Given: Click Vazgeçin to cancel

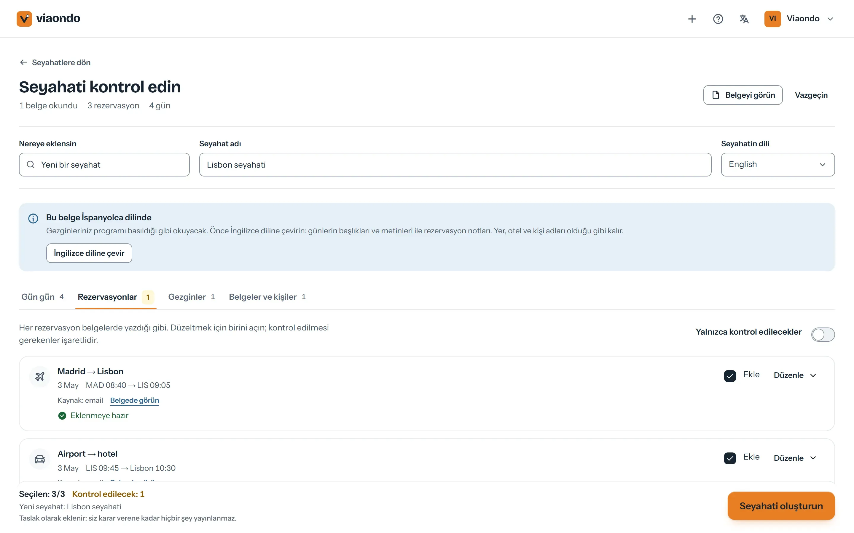Looking at the screenshot, I should [811, 95].
